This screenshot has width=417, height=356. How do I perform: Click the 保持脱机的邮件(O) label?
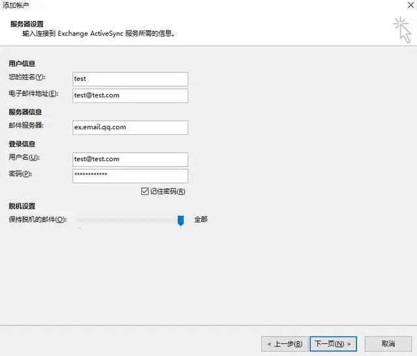[38, 220]
